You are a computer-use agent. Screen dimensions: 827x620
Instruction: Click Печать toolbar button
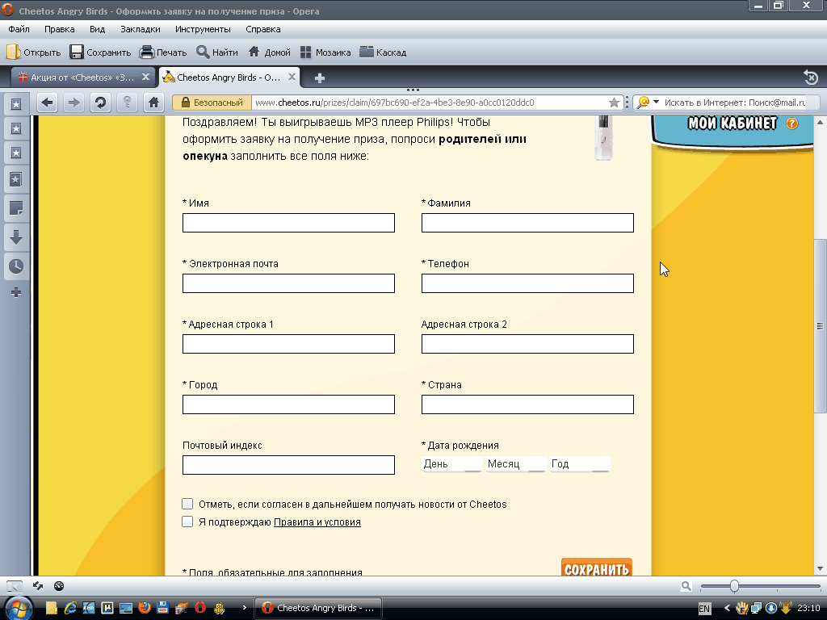coord(163,52)
